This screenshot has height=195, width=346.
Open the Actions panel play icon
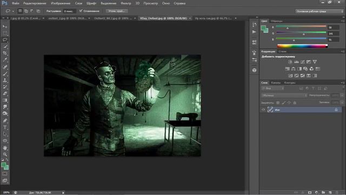(254, 32)
